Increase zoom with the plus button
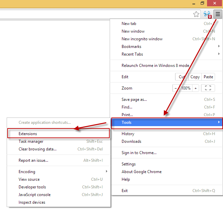Image resolution: width=223 pixels, height=223 pixels. (x=196, y=88)
